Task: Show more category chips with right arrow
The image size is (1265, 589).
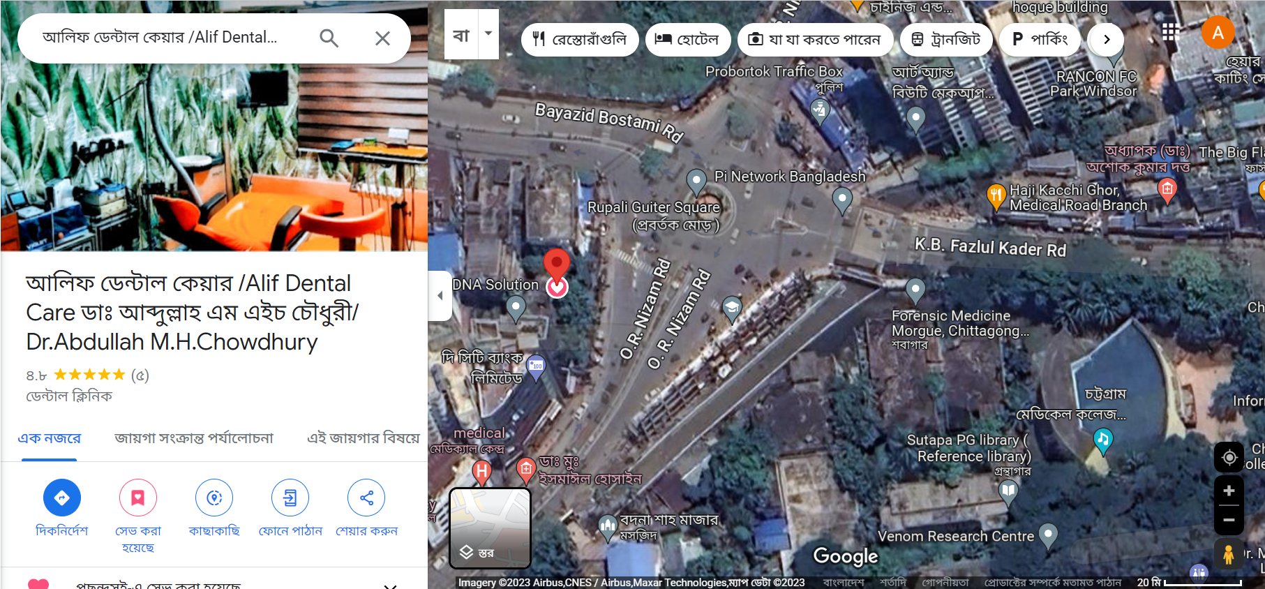Action: tap(1106, 39)
